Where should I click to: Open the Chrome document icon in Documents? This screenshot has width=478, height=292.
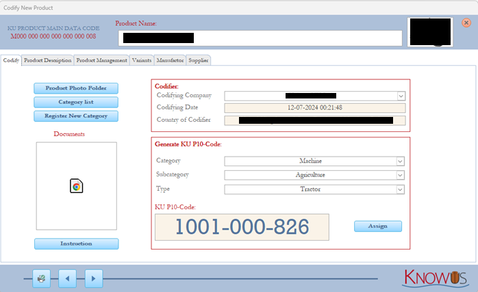click(x=76, y=186)
